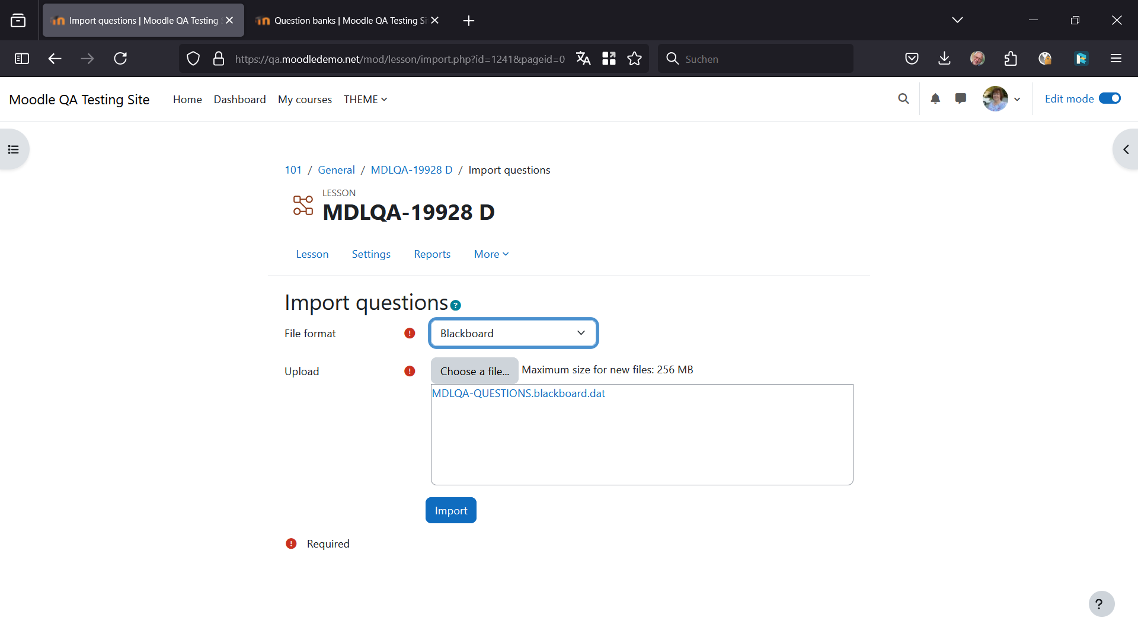This screenshot has height=640, width=1138.
Task: Click the blue R extension icon
Action: [1081, 59]
